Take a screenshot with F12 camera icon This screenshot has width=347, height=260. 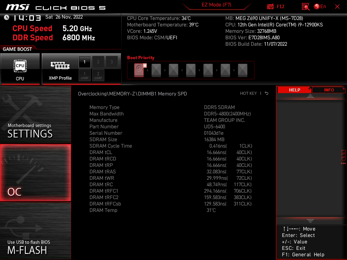pos(270,7)
